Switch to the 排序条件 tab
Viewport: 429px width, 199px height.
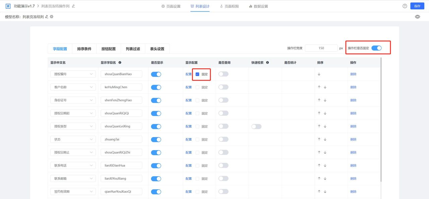(x=83, y=48)
